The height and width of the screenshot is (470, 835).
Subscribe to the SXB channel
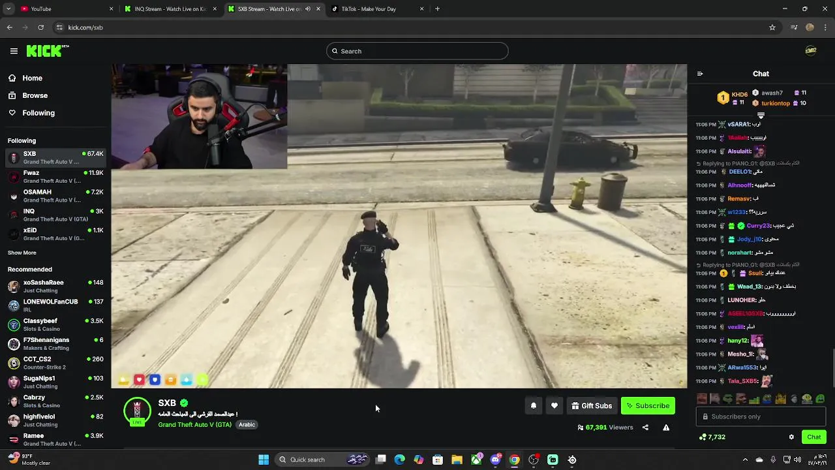click(x=648, y=405)
